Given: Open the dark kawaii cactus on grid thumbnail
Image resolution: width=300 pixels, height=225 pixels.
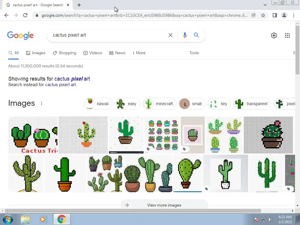Looking at the screenshot, I should coord(268,135).
